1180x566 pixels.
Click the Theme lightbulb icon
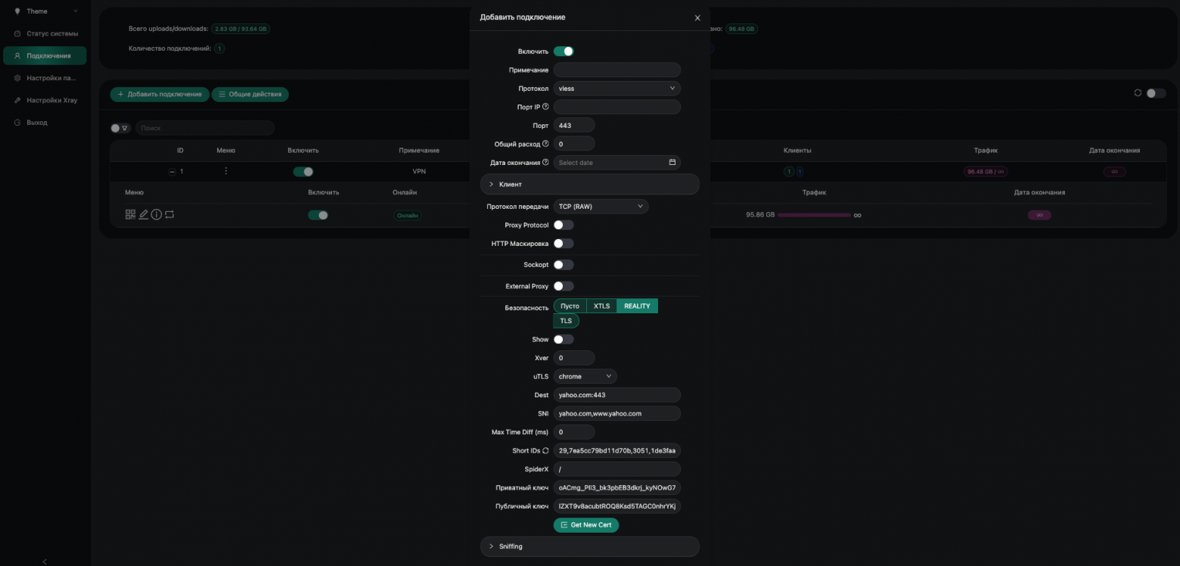tap(17, 11)
